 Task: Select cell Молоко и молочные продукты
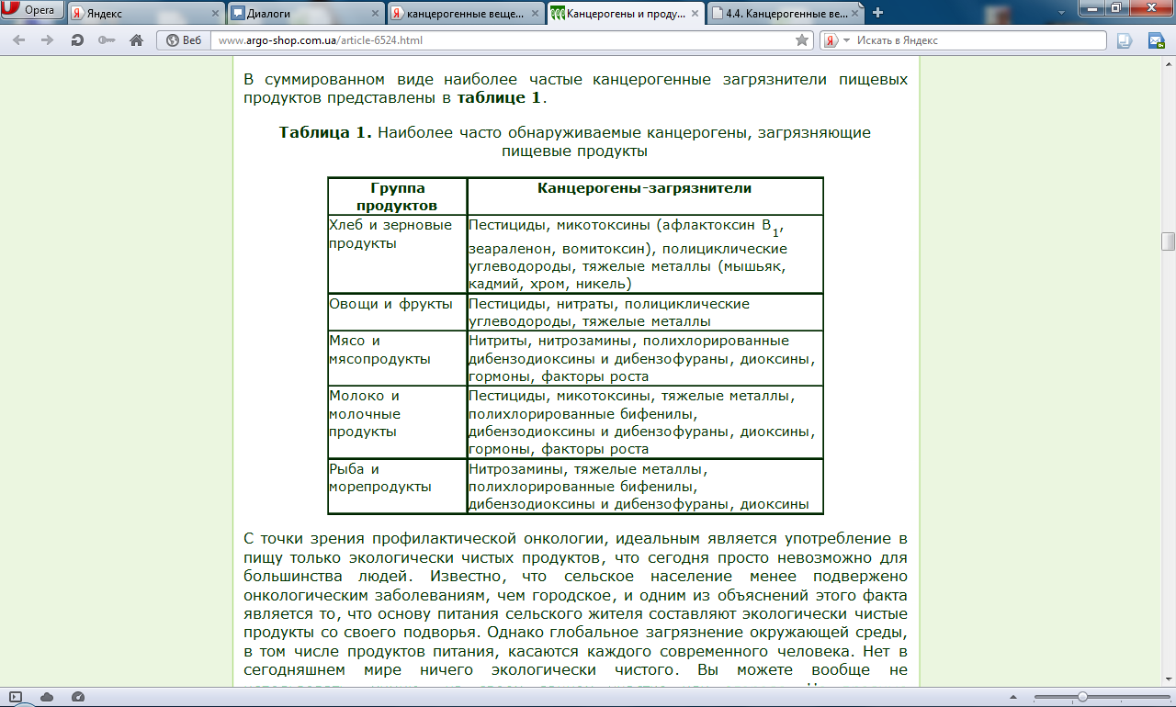[397, 422]
